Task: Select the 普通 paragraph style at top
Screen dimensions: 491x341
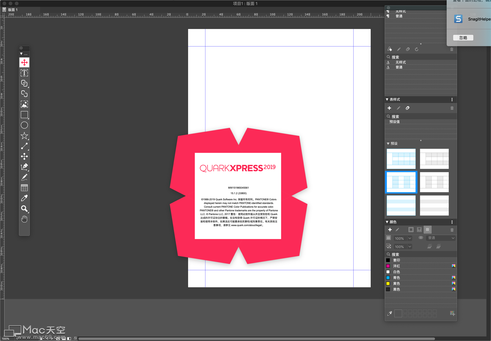Action: pos(416,16)
